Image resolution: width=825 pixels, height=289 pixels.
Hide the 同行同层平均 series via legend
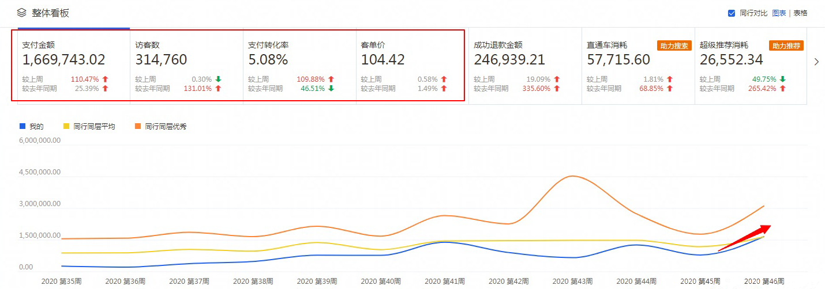click(x=89, y=126)
